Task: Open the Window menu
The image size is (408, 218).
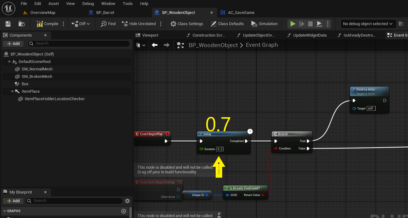Action: click(x=108, y=4)
